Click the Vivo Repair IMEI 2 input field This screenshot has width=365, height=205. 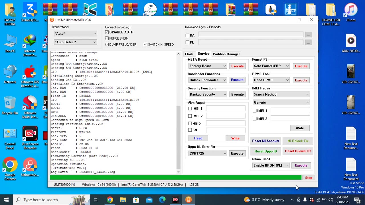click(x=226, y=116)
